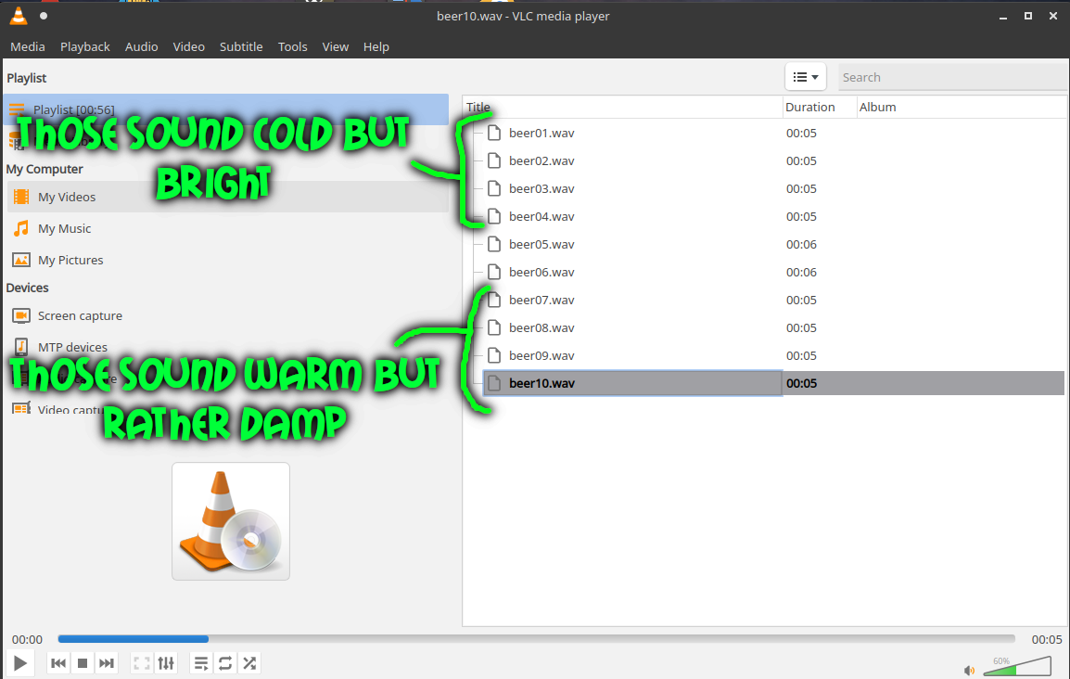This screenshot has width=1070, height=679.
Task: Open the Video menu
Action: click(188, 46)
